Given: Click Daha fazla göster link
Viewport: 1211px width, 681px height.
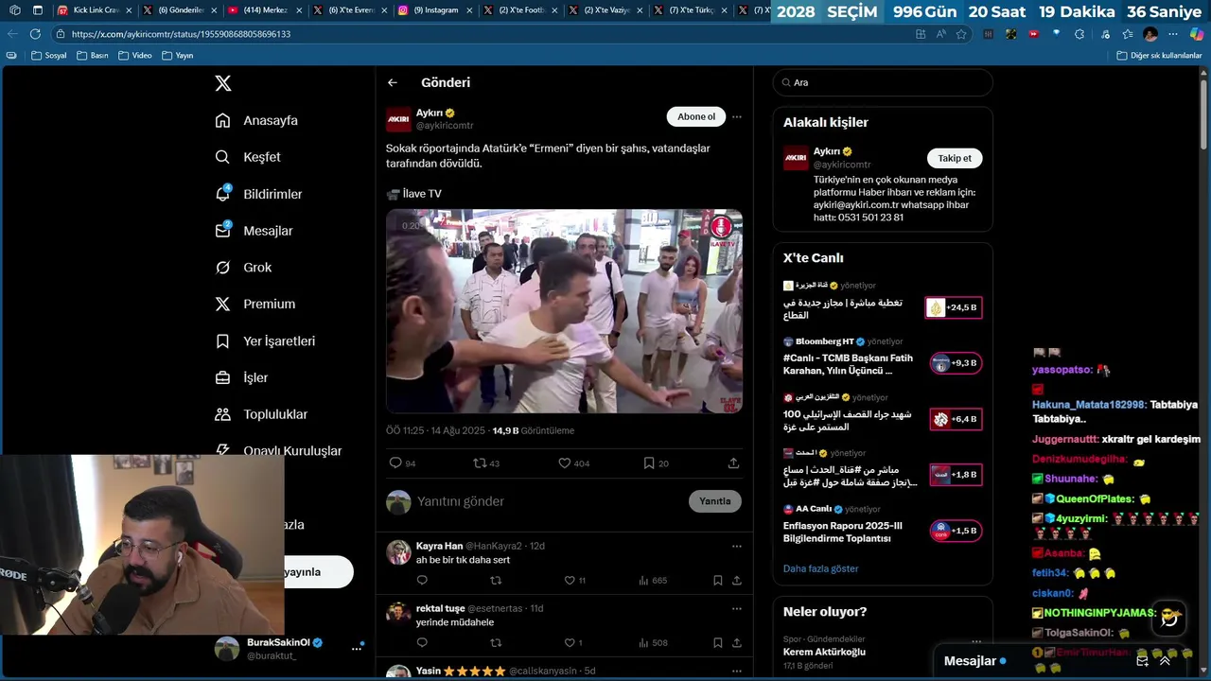Looking at the screenshot, I should coord(820,568).
